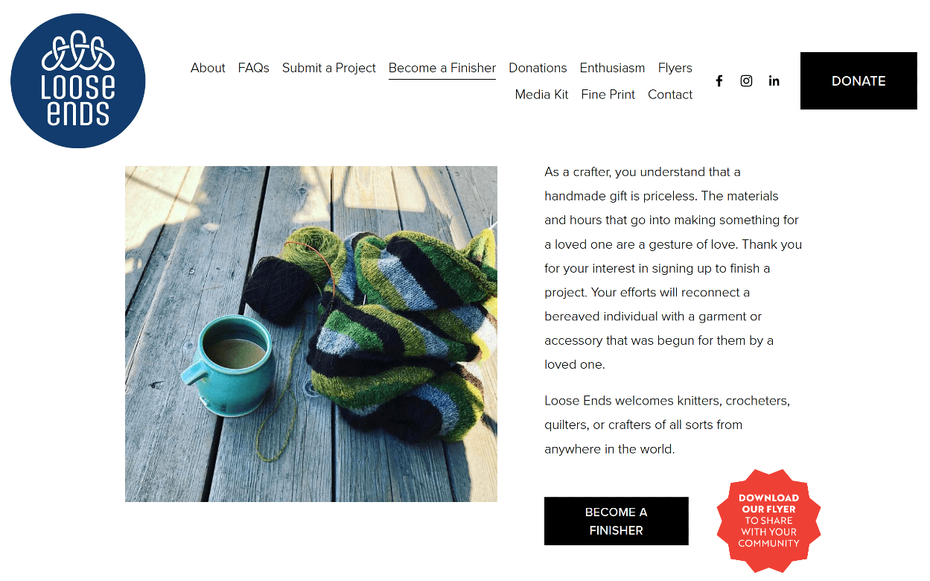Navigate to Enthusiasm page

(x=612, y=68)
